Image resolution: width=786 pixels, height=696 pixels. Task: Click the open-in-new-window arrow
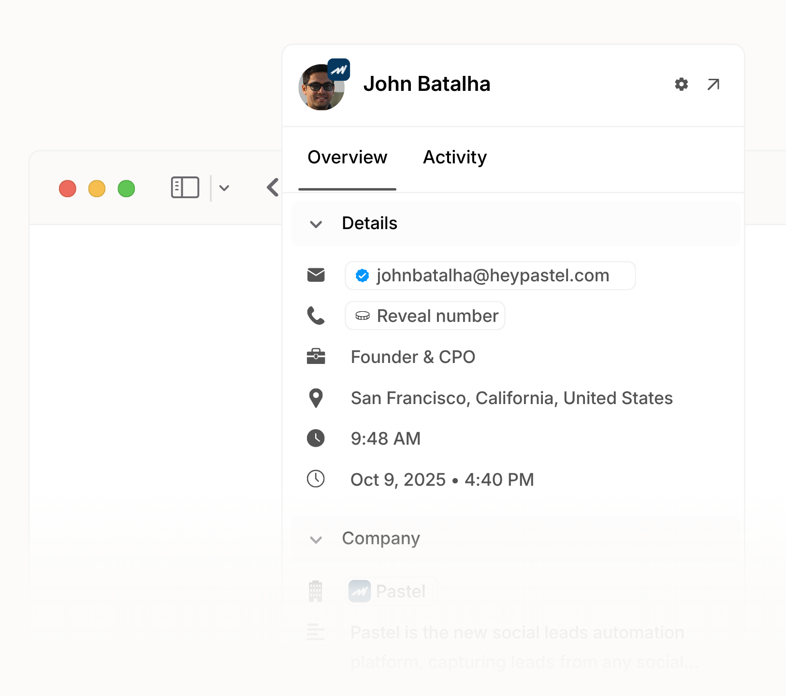click(713, 84)
